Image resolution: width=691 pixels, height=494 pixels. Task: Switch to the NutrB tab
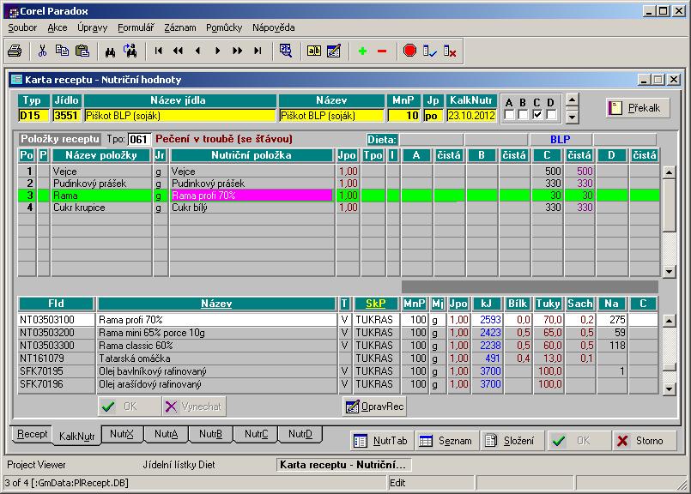[210, 434]
